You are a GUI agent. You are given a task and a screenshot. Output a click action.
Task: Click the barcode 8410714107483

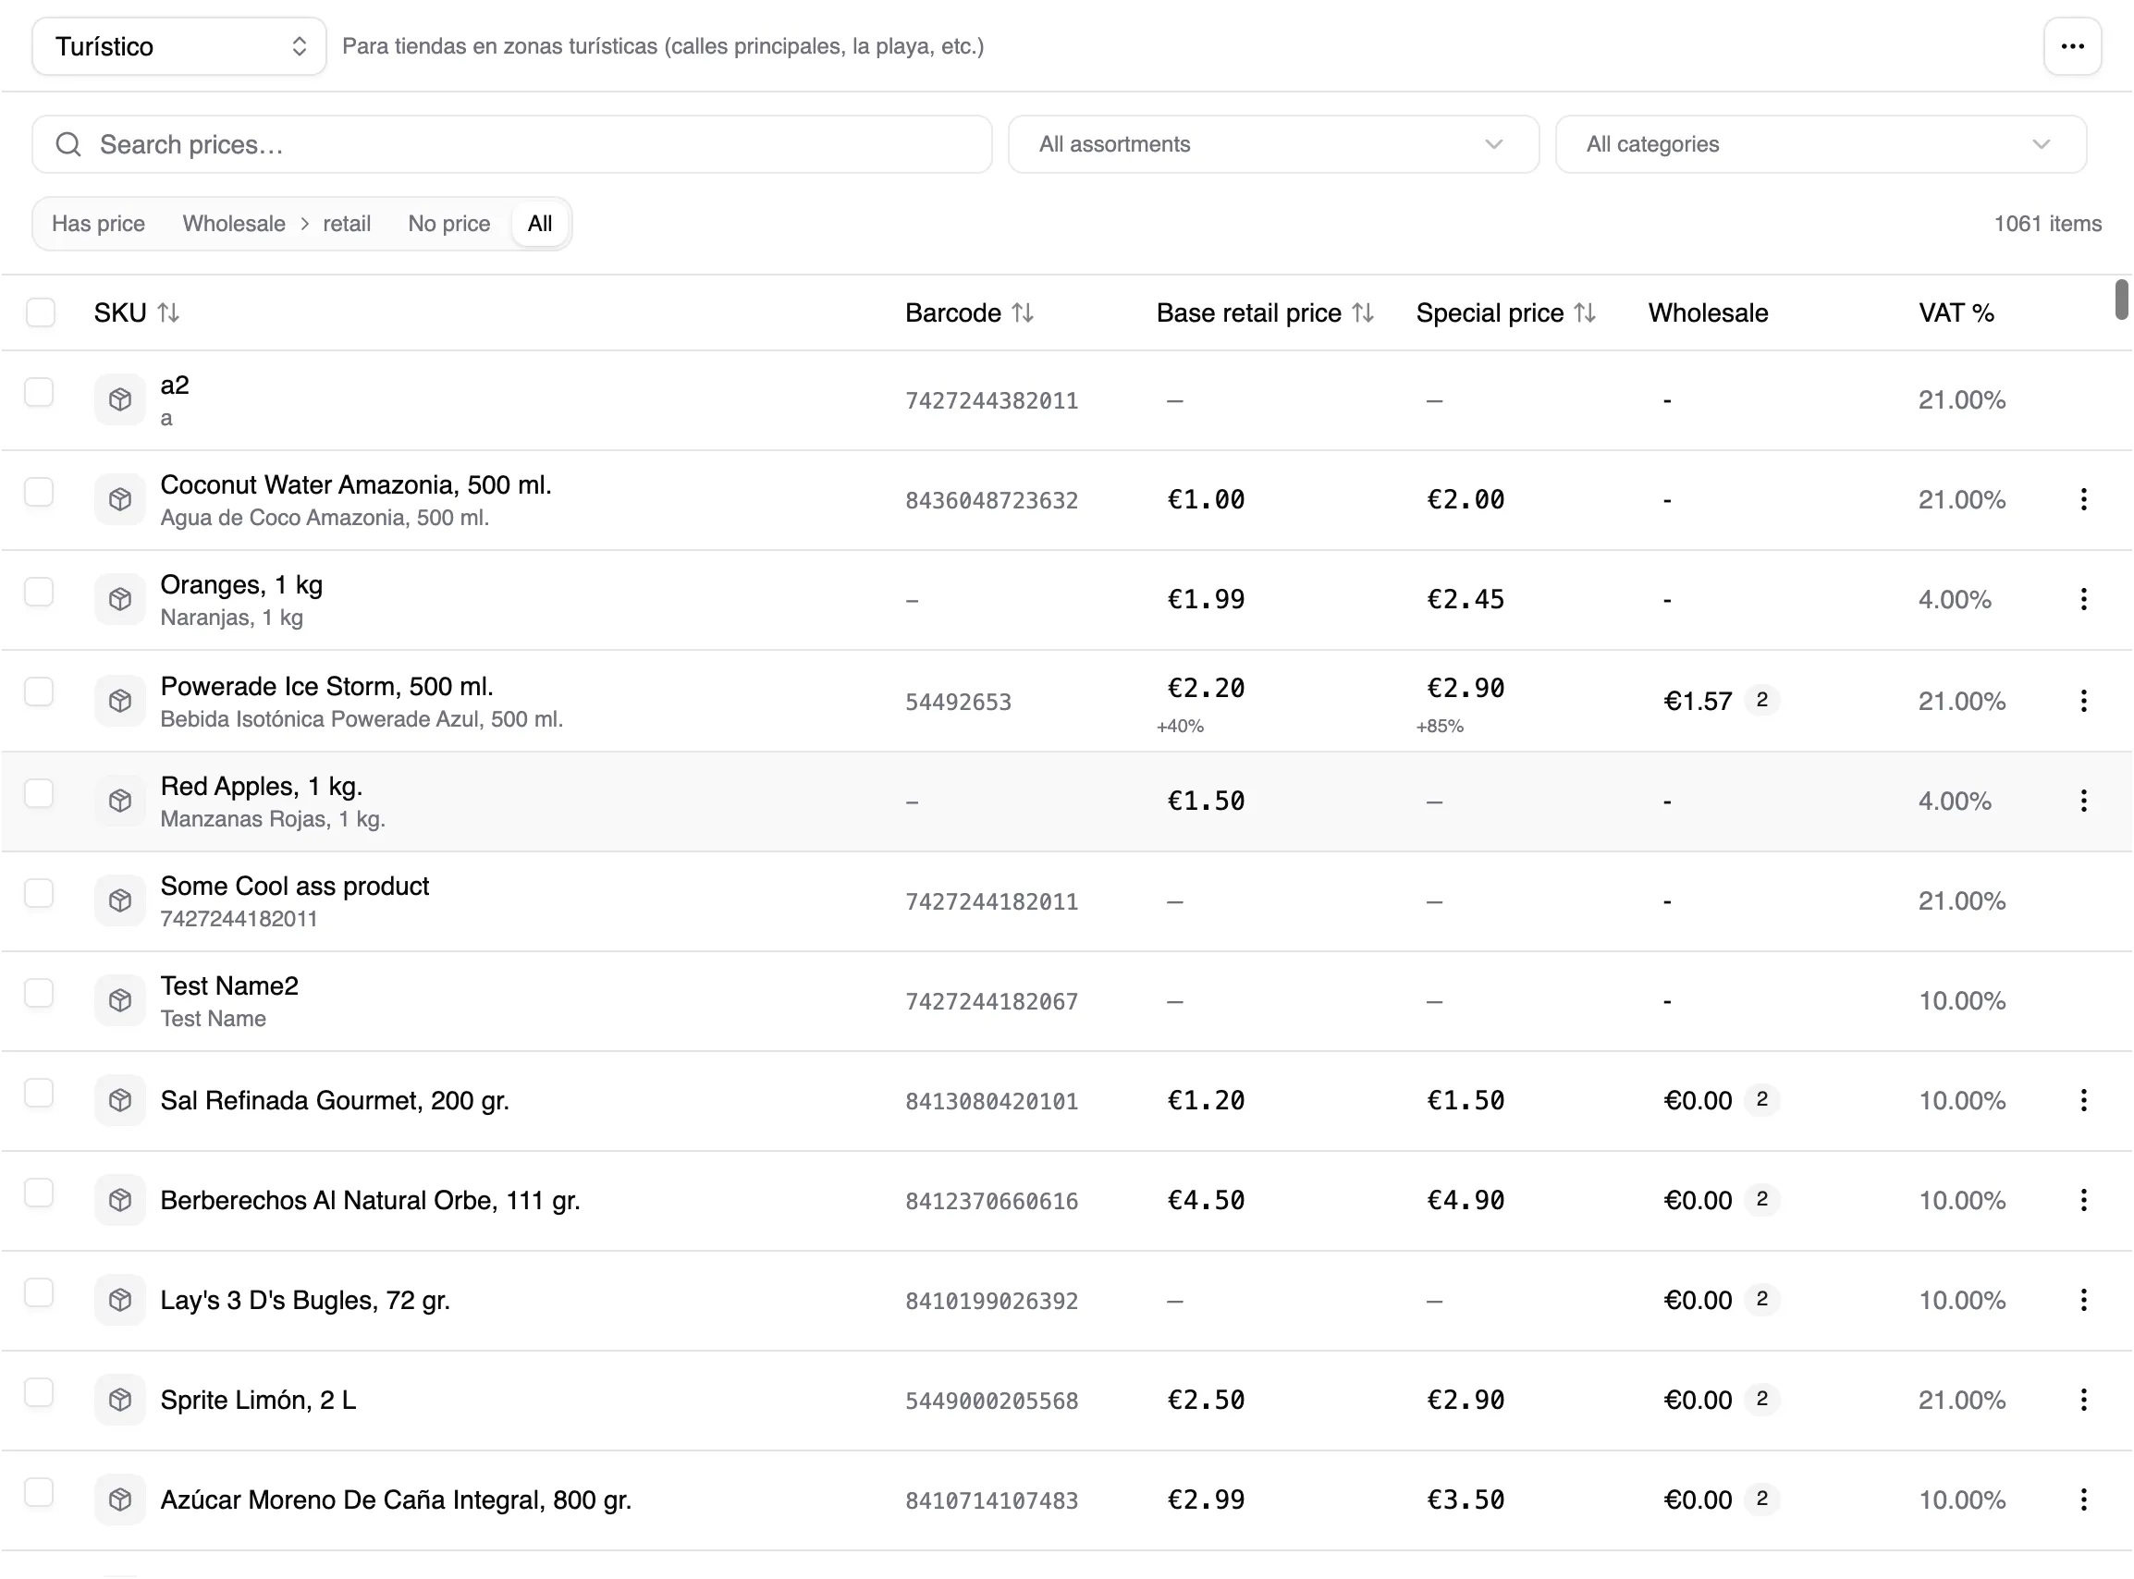tap(992, 1500)
